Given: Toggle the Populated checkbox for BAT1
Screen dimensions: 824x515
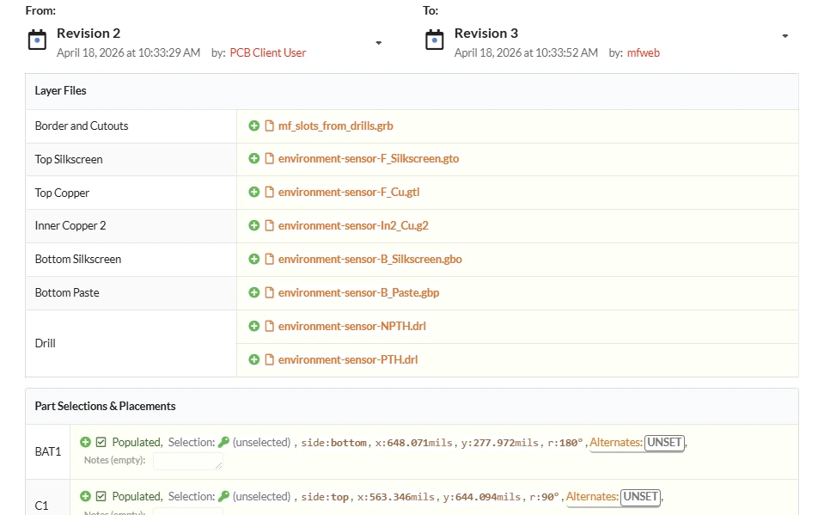Looking at the screenshot, I should pos(101,443).
